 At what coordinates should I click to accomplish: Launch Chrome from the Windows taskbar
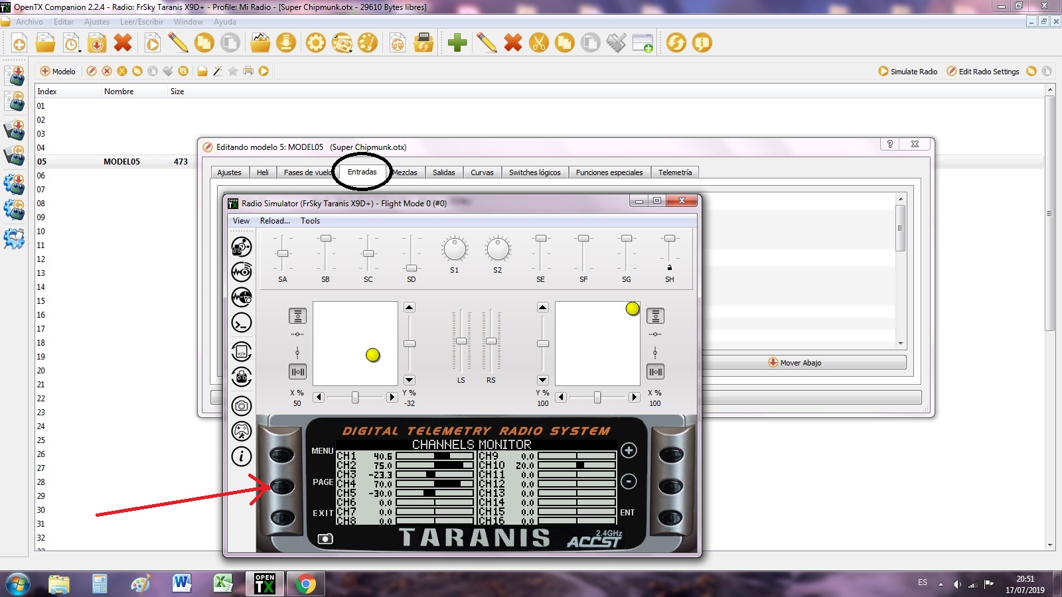(x=305, y=584)
